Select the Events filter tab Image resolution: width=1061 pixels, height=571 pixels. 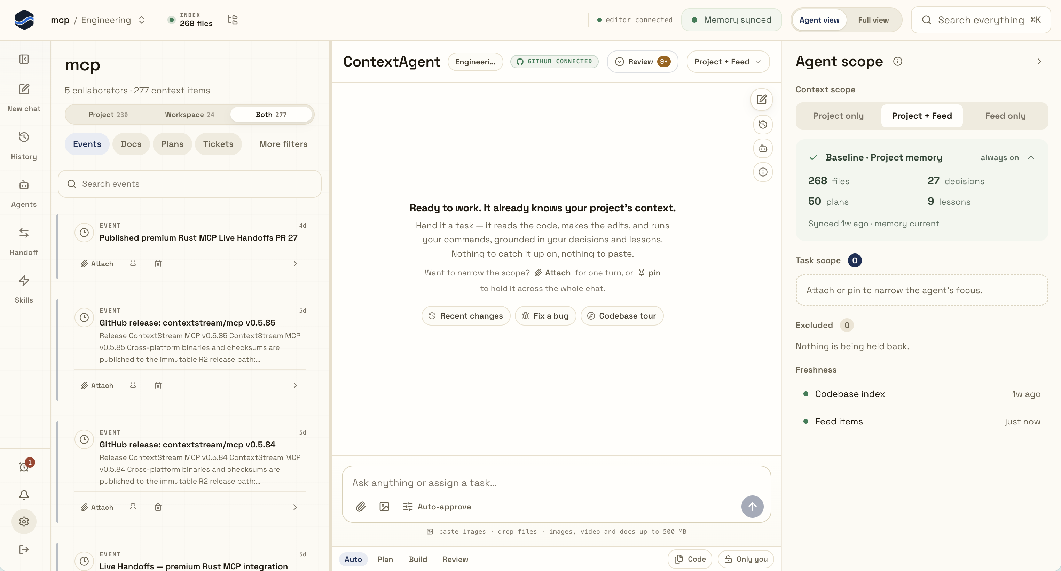[x=87, y=144]
